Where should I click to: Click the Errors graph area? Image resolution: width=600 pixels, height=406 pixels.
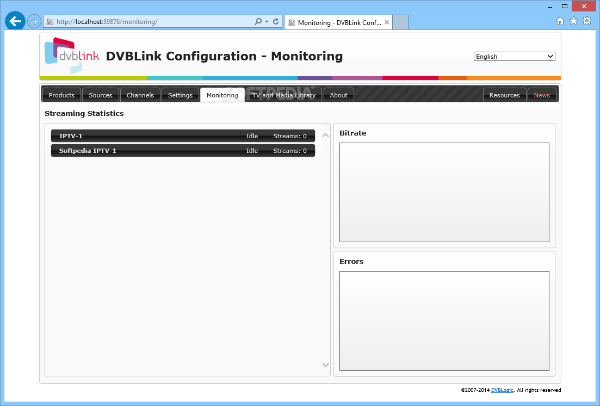click(x=444, y=321)
